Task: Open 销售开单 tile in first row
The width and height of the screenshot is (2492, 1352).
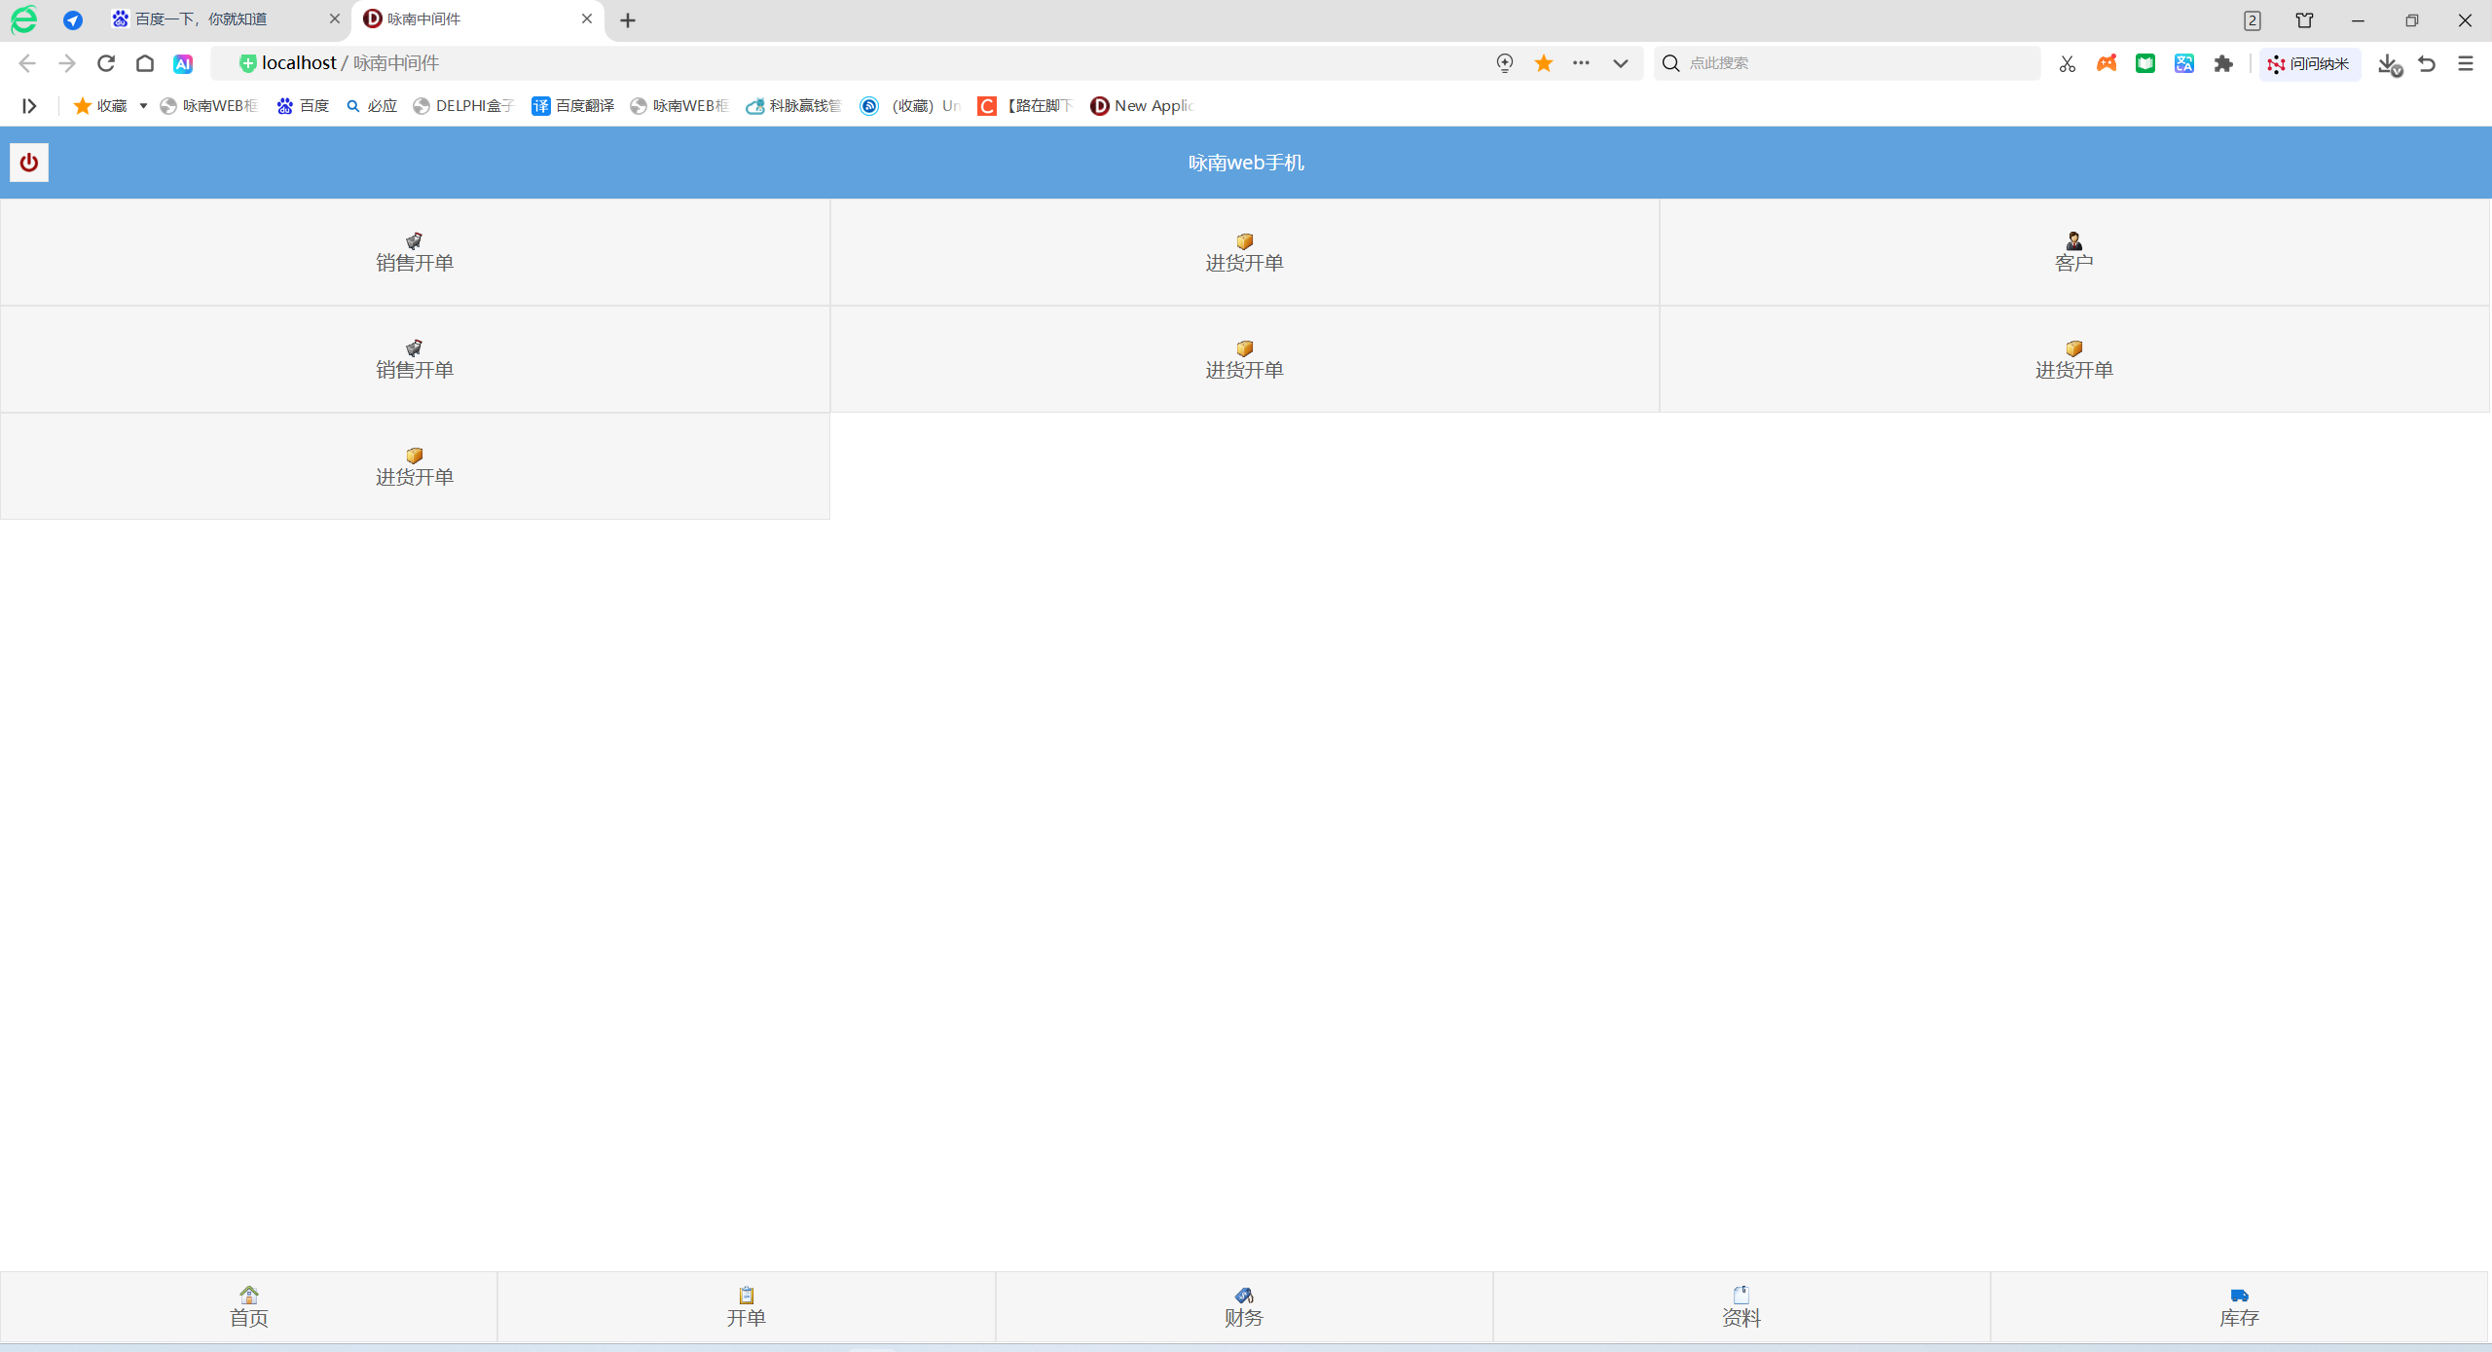Action: point(415,252)
